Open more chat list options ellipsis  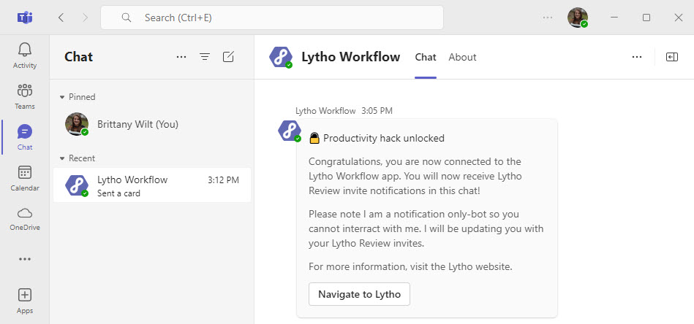181,57
